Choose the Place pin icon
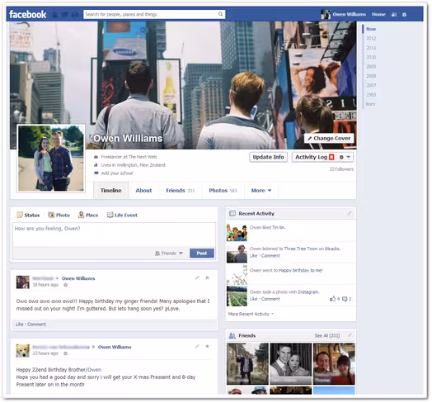 coord(81,215)
